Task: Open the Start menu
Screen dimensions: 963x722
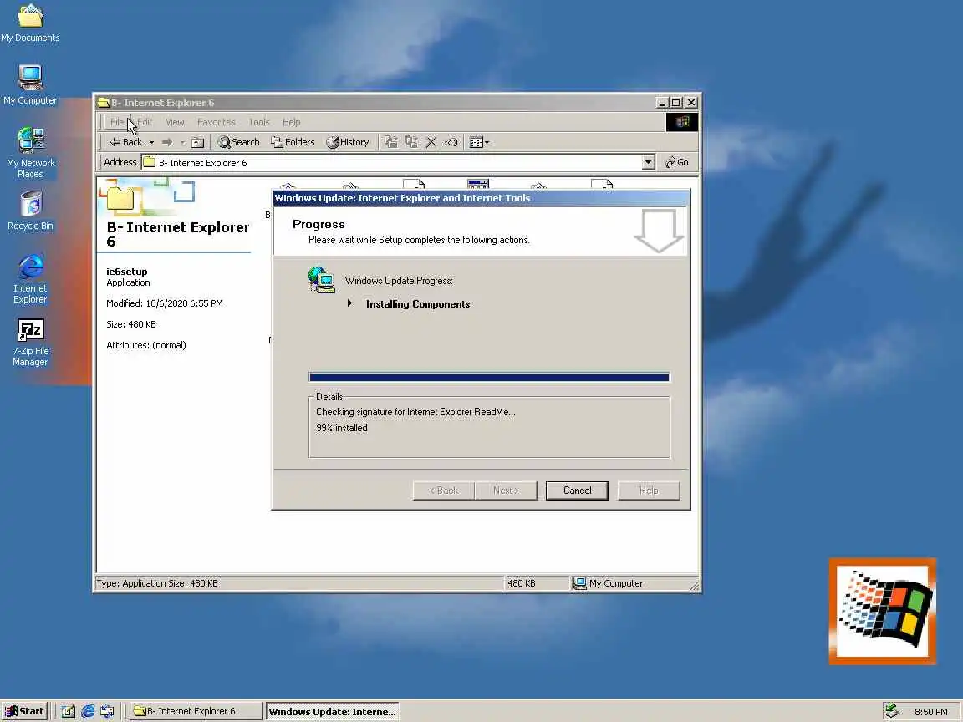Action: [24, 711]
